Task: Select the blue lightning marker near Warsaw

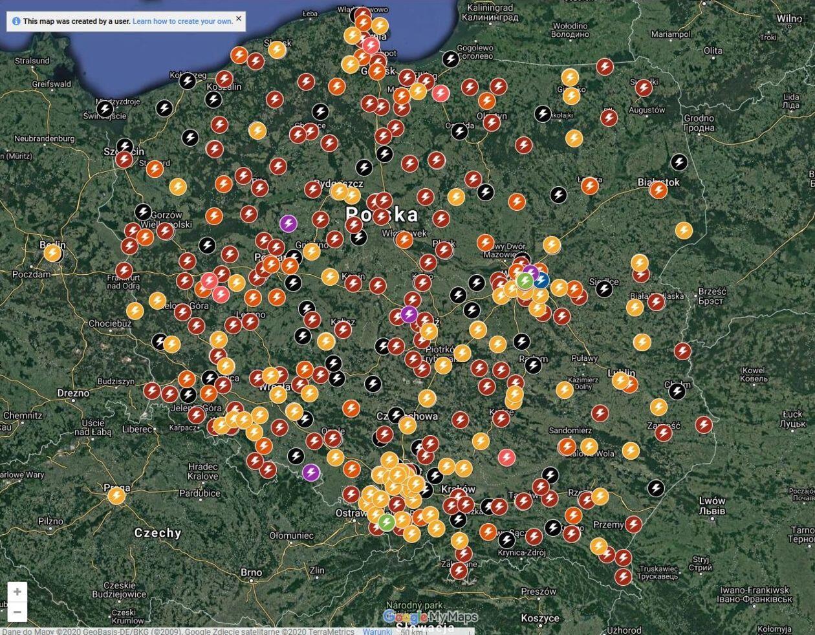Action: pos(541,280)
